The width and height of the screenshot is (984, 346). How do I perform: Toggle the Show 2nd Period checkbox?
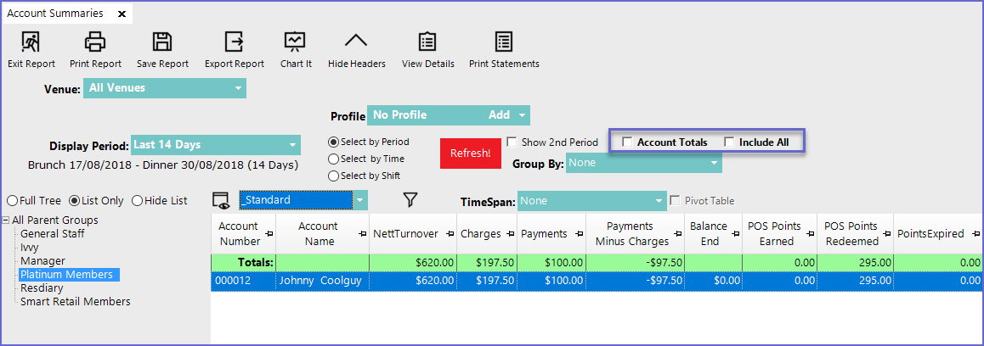tap(512, 142)
